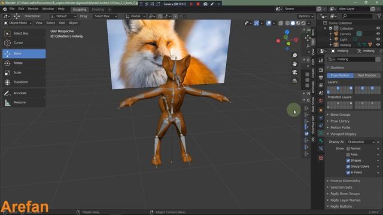Click the pan hand viewport icon
The width and height of the screenshot is (383, 215).
294,64
